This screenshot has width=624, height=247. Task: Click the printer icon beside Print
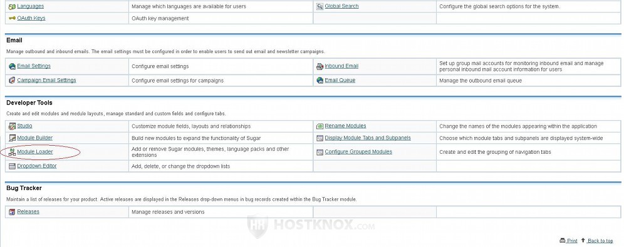[563, 241]
